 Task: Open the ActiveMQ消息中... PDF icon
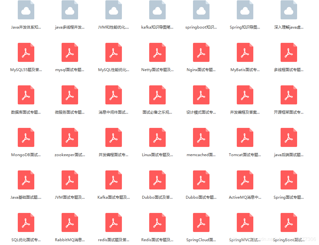click(x=245, y=180)
